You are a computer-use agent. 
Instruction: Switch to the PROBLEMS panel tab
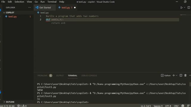pos(42,75)
